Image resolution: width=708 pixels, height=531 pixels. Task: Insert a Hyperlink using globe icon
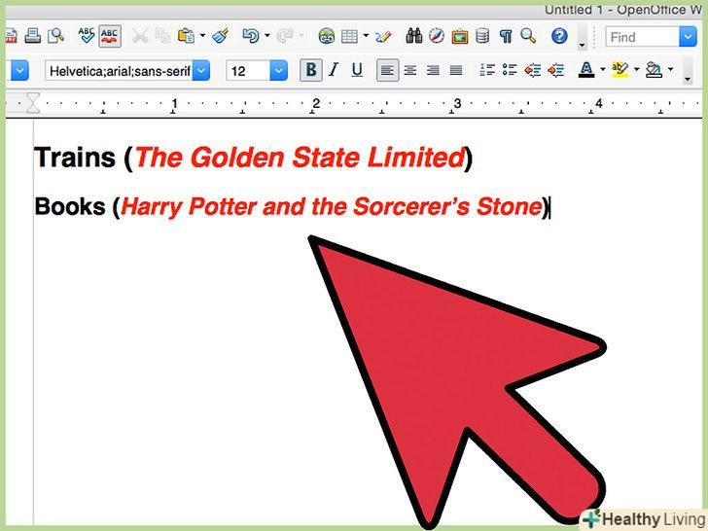coord(326,36)
